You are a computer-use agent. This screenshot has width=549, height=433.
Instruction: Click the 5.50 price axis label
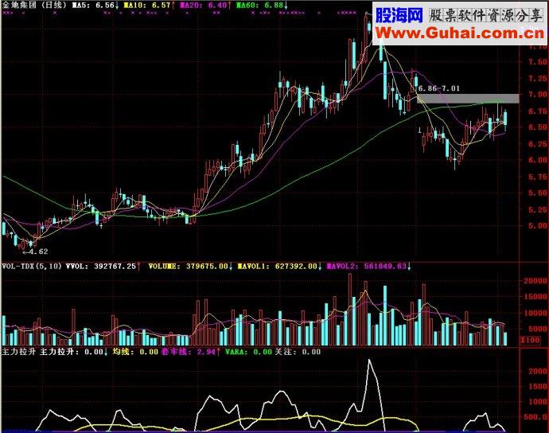pos(537,193)
